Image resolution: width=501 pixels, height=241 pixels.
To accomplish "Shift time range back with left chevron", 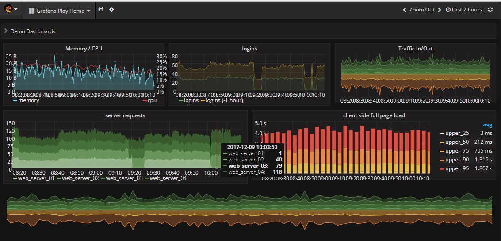I will pyautogui.click(x=405, y=10).
